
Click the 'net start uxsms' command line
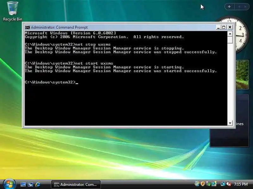pyautogui.click(x=69, y=63)
